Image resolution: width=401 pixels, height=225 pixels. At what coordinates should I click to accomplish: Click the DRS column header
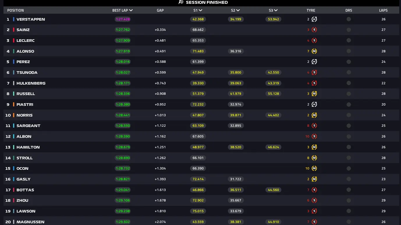[x=349, y=10]
